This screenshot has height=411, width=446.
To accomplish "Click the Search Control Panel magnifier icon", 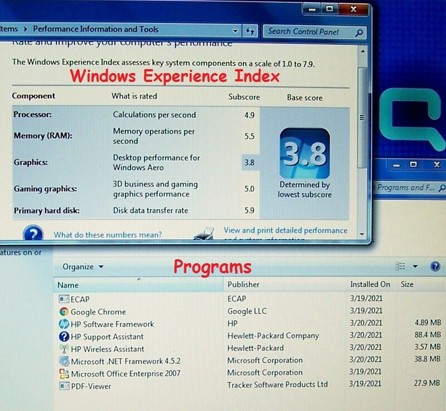I will coord(359,33).
